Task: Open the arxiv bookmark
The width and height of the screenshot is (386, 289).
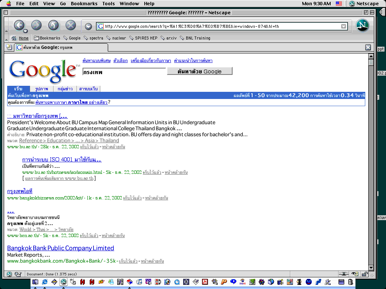Action: tap(168, 38)
